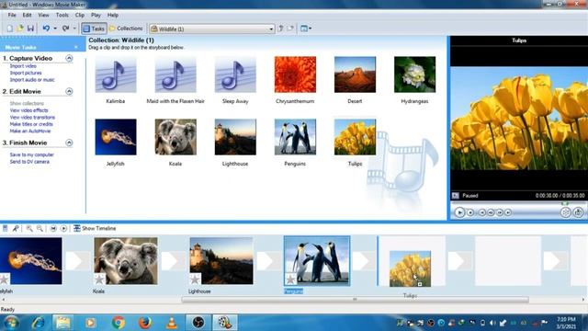Image resolution: width=588 pixels, height=331 pixels.
Task: Redo the last undone action
Action: pos(65,29)
